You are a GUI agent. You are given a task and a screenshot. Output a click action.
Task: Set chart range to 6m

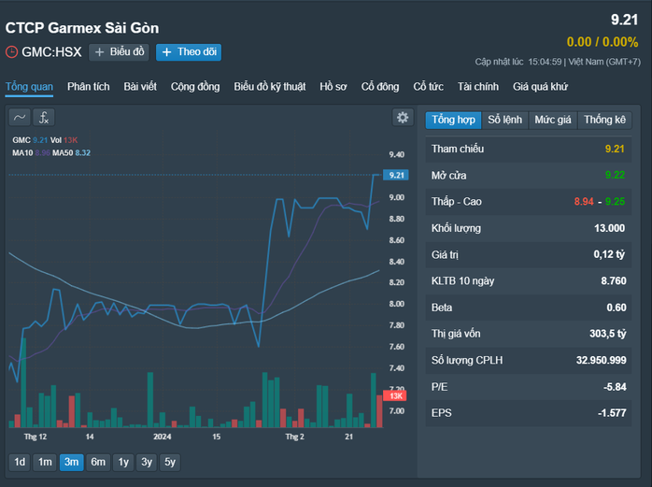coord(98,462)
